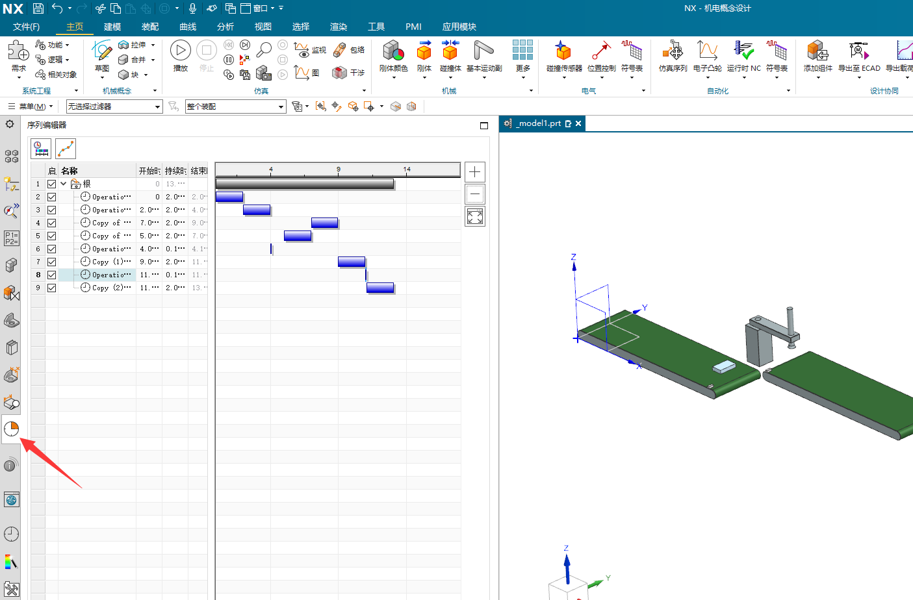The width and height of the screenshot is (913, 600).
Task: Open the 刚体颜色 rigid body color tool
Action: [x=393, y=51]
